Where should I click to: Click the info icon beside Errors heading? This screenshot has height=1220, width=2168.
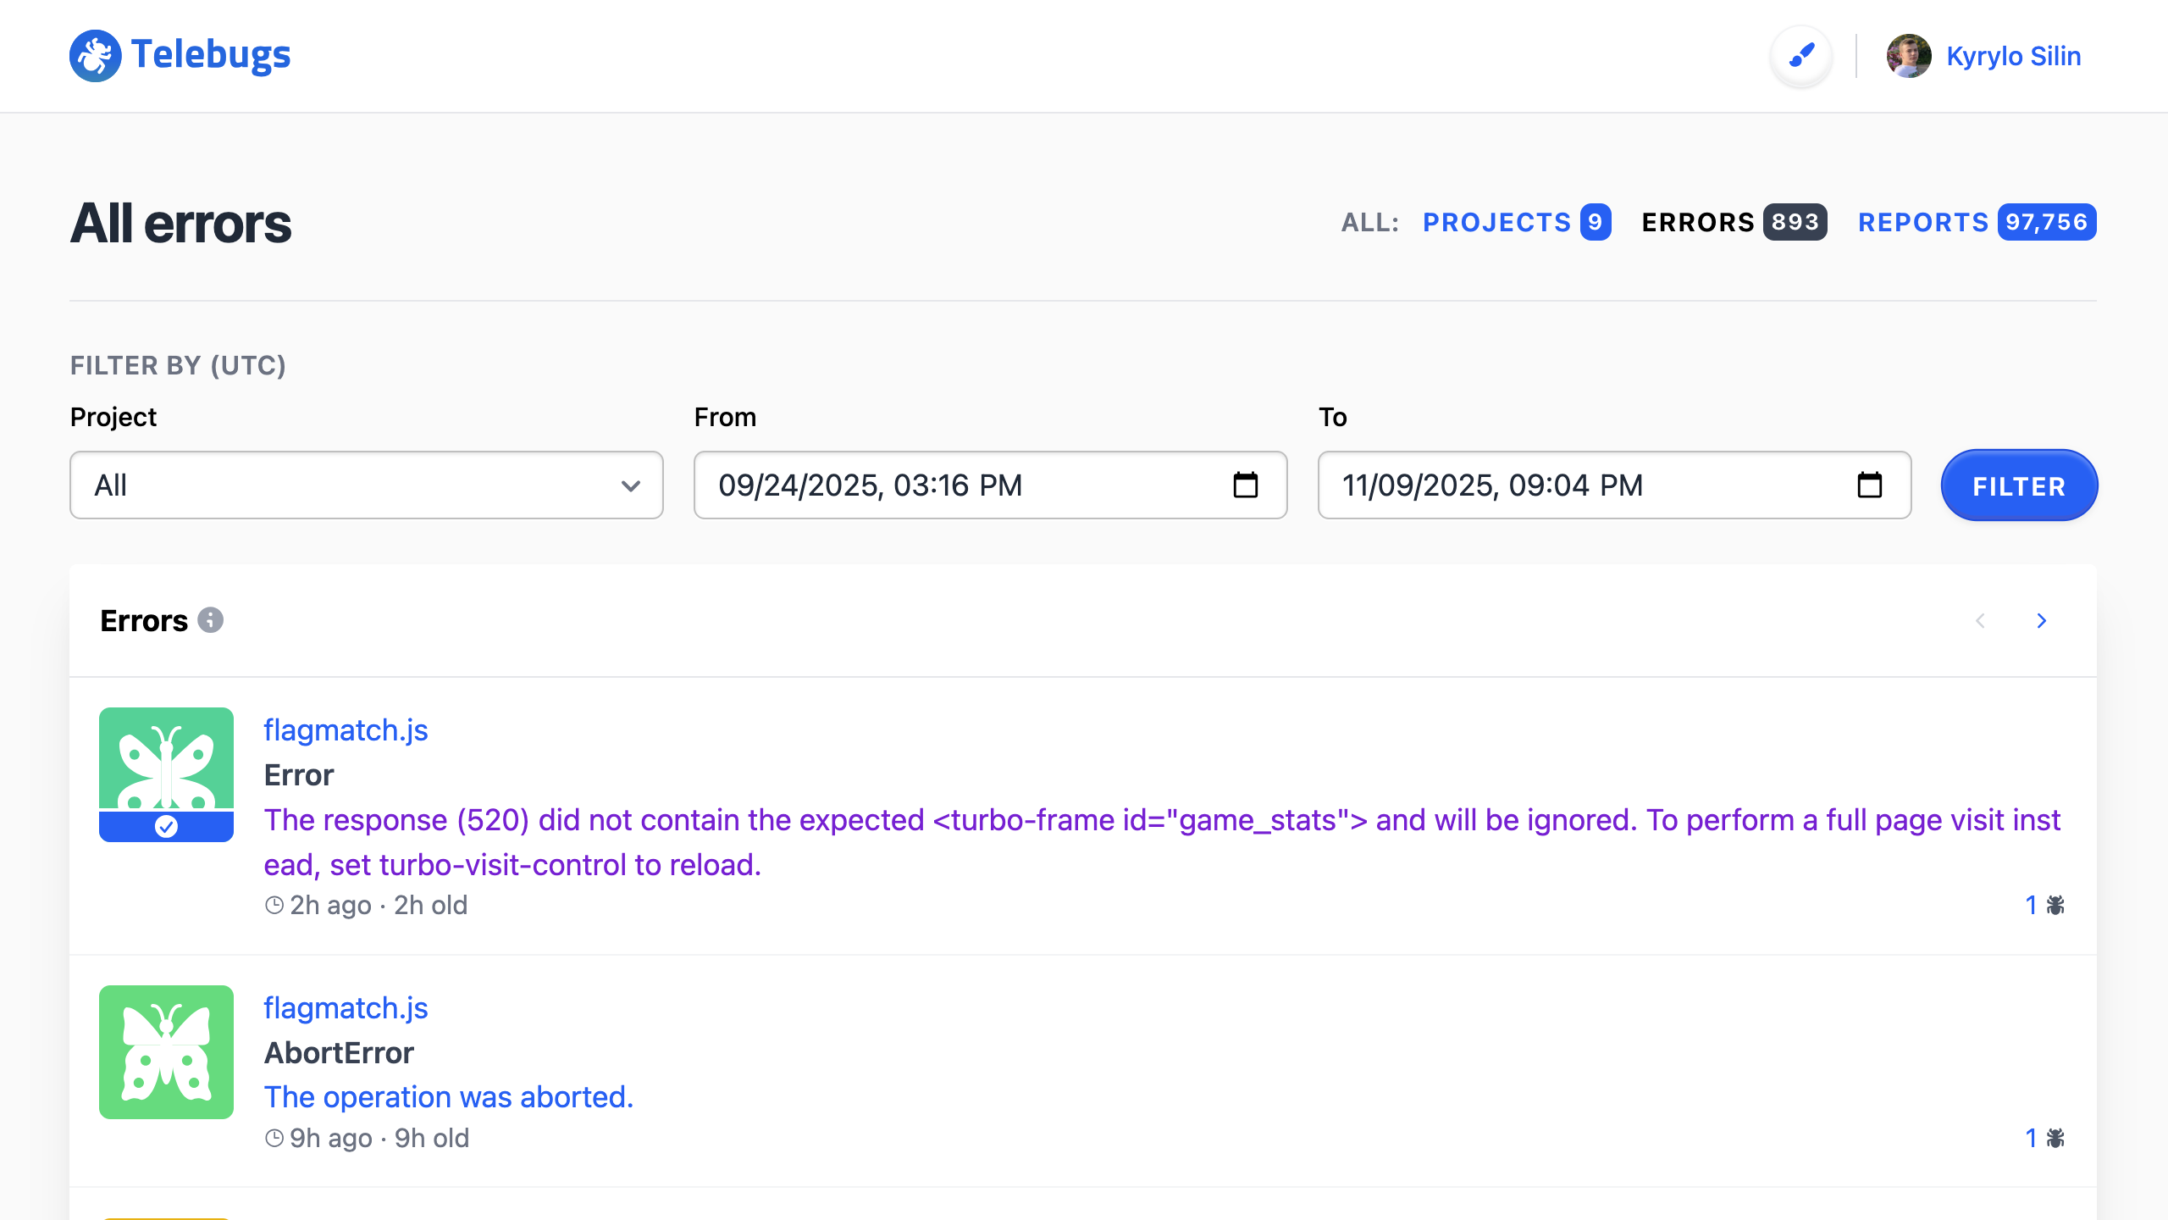pyautogui.click(x=210, y=620)
